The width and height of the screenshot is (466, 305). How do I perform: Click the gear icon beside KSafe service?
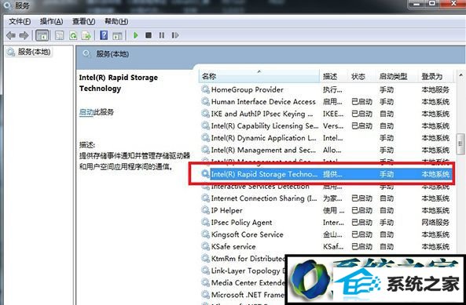(x=205, y=247)
